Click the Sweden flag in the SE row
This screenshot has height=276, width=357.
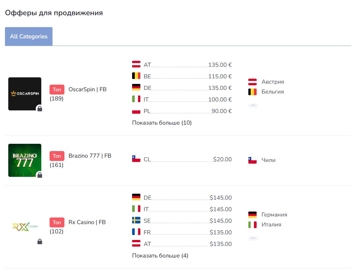pyautogui.click(x=136, y=220)
